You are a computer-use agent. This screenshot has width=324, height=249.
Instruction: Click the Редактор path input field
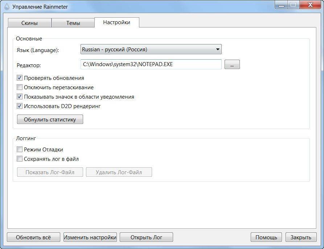[x=151, y=64]
